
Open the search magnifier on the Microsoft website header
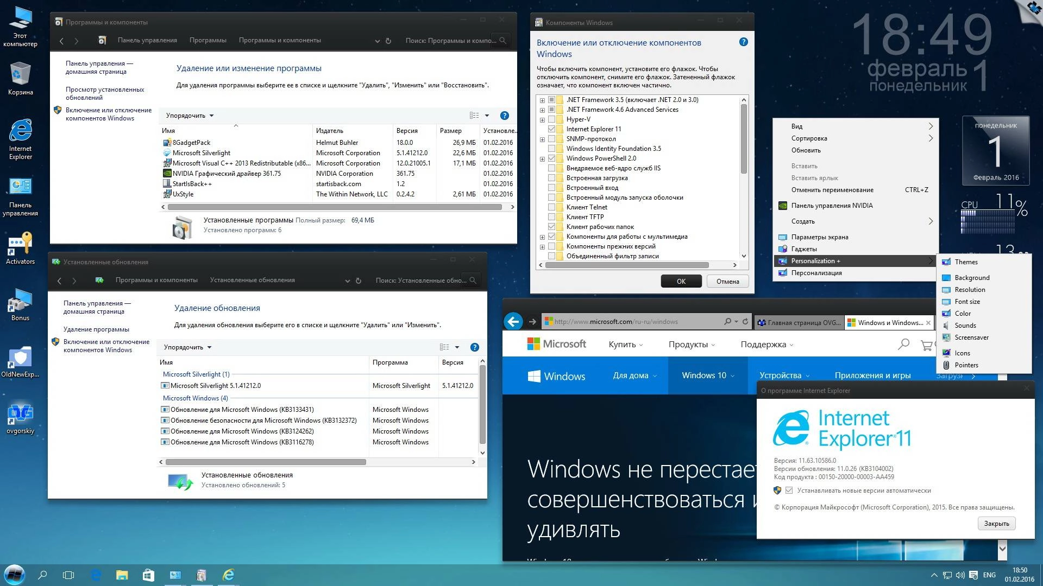(x=903, y=344)
